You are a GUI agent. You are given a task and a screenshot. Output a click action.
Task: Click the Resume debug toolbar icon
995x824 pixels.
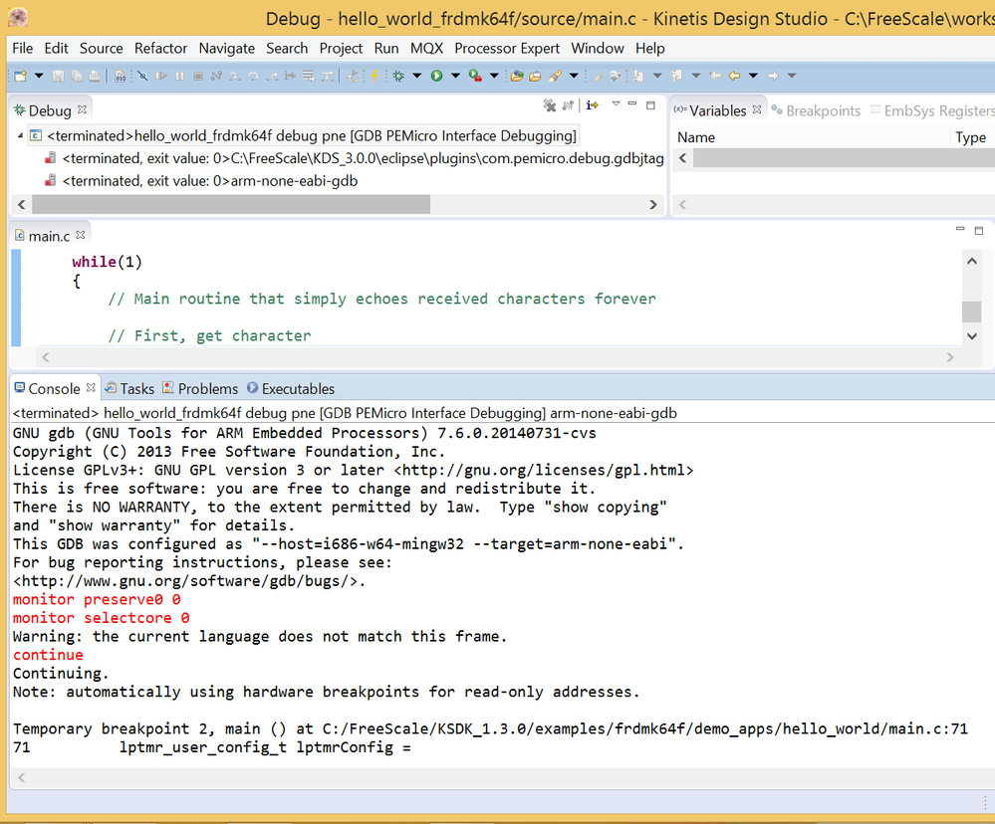click(161, 76)
